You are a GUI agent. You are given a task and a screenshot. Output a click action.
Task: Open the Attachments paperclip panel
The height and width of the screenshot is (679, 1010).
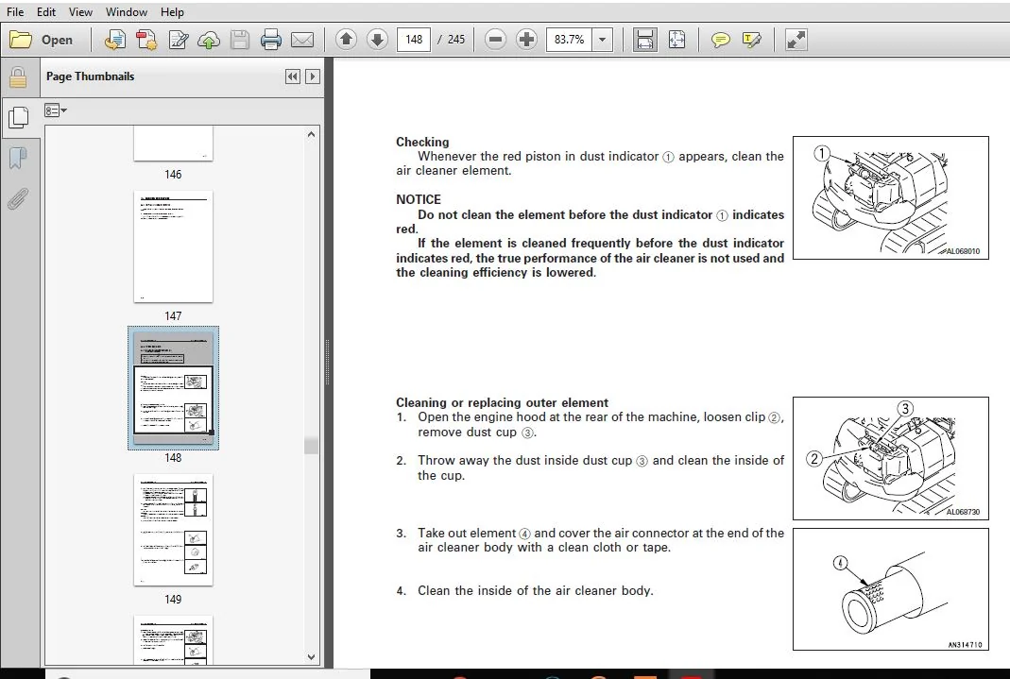pos(18,199)
